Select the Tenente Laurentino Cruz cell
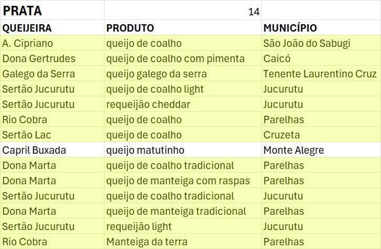381x249 pixels. tap(321, 74)
